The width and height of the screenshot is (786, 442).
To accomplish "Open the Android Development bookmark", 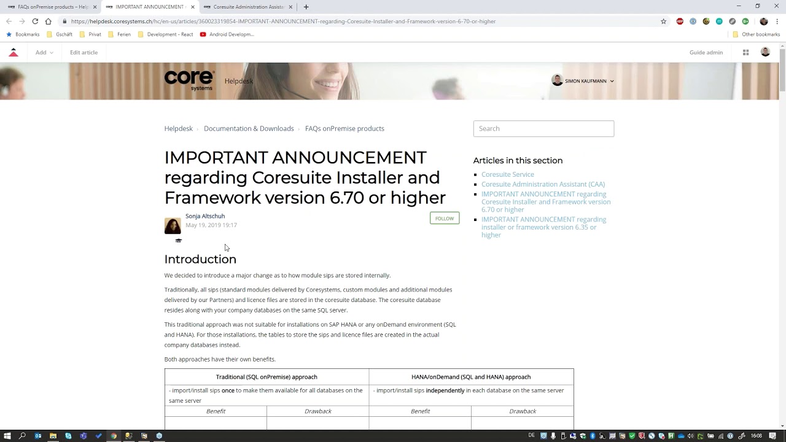I will pos(227,34).
